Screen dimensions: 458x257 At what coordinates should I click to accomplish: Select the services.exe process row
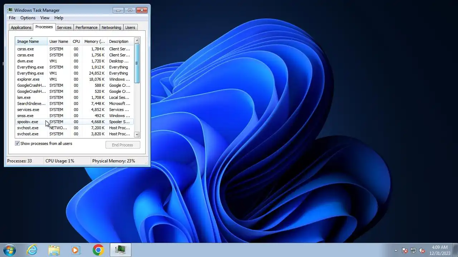coord(74,110)
